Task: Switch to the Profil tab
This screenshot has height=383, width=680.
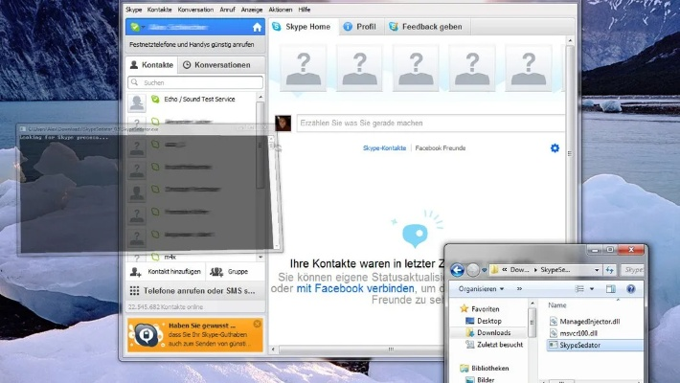Action: (x=359, y=27)
